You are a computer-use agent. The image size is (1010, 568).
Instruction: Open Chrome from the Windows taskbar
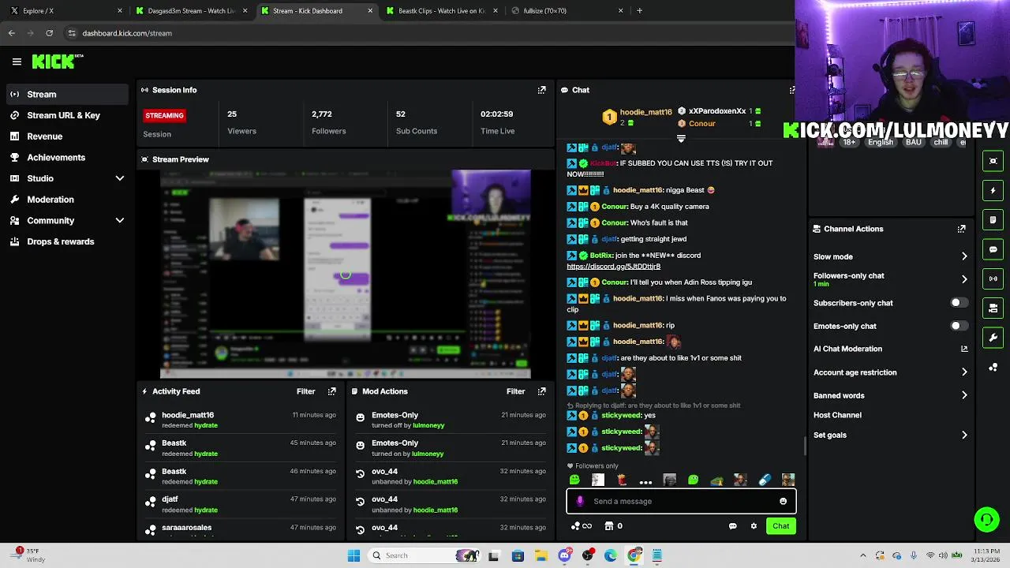click(x=634, y=555)
